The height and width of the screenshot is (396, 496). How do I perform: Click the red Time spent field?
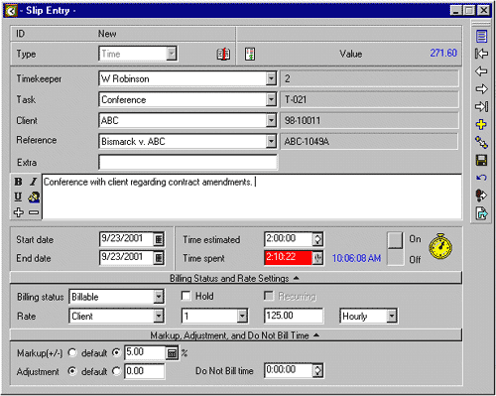point(288,257)
